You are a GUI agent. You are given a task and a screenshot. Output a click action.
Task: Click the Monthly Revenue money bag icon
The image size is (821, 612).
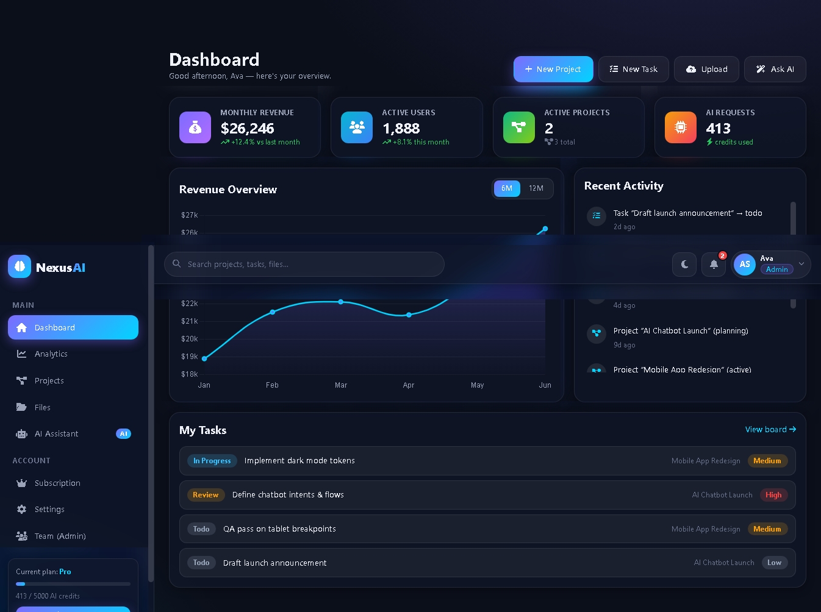pyautogui.click(x=195, y=127)
